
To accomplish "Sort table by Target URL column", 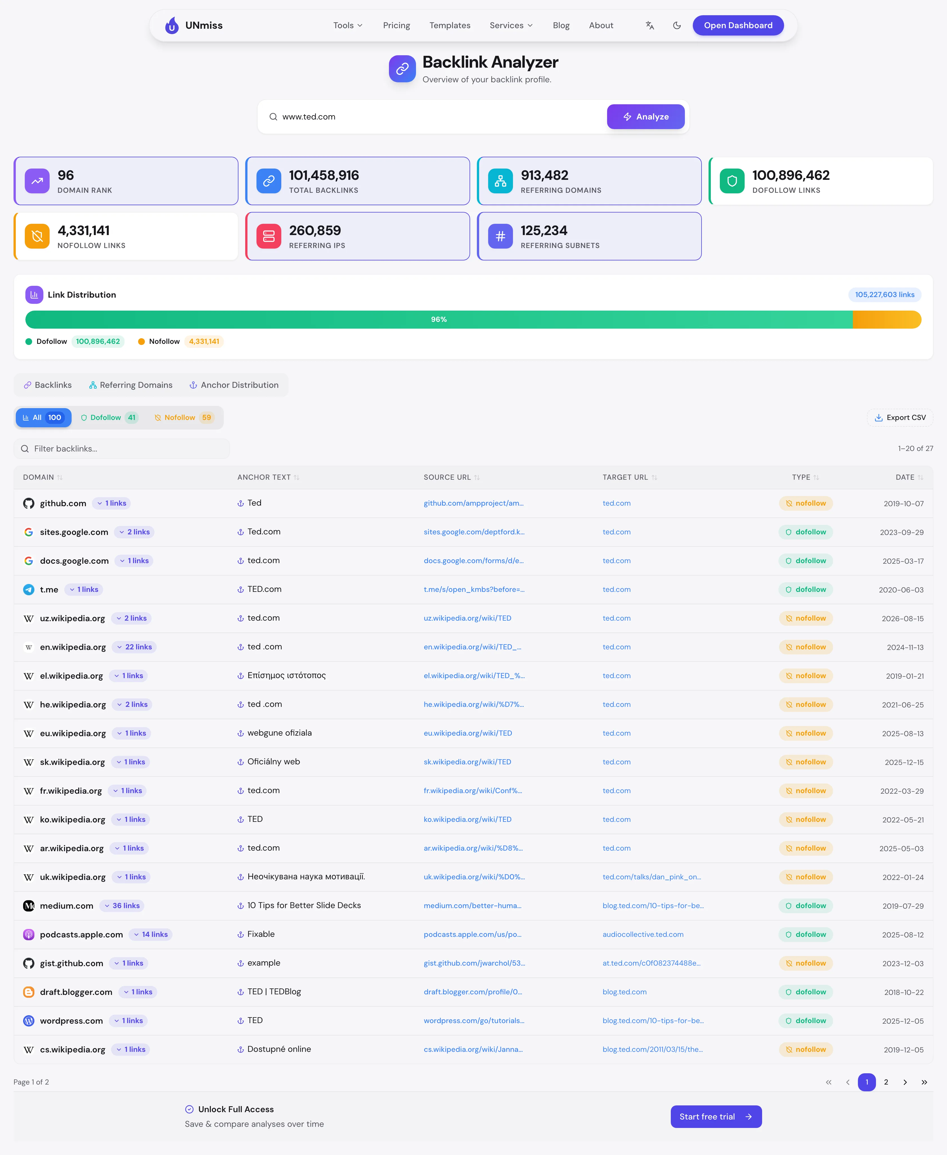I will [x=630, y=477].
